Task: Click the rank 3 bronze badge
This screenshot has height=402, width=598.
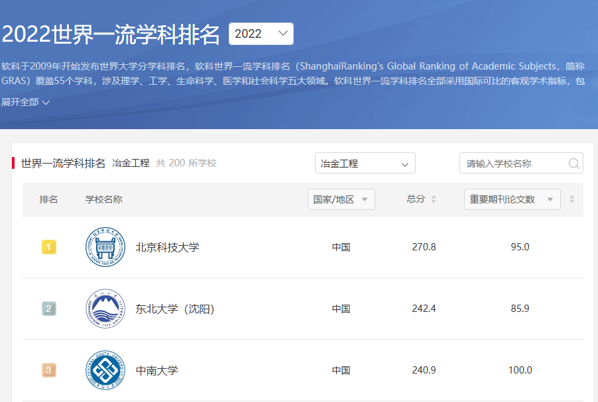Action: point(49,370)
